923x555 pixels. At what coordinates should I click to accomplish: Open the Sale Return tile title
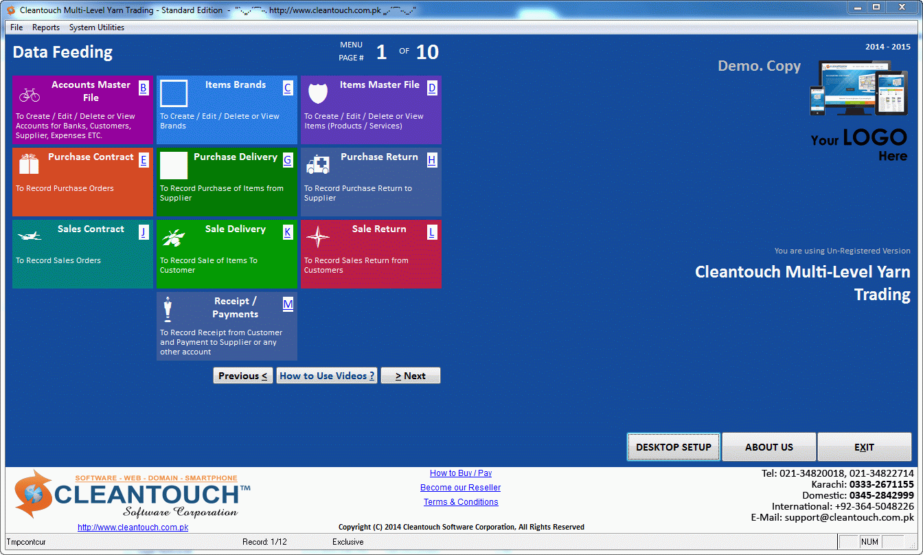coord(379,229)
